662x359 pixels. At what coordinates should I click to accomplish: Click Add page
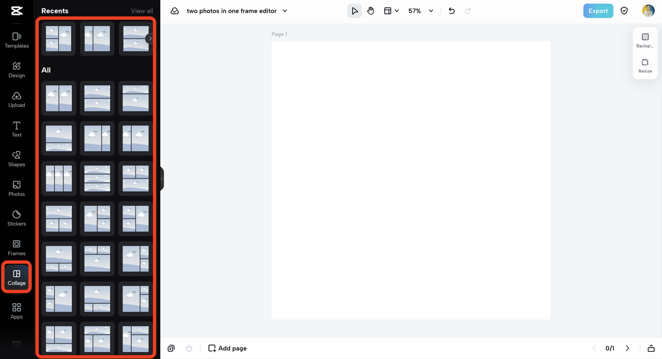tap(228, 348)
